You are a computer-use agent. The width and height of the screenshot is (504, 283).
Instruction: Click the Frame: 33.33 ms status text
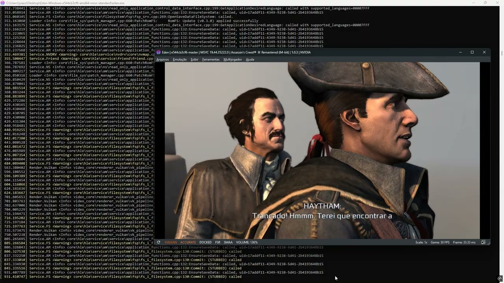(x=464, y=242)
